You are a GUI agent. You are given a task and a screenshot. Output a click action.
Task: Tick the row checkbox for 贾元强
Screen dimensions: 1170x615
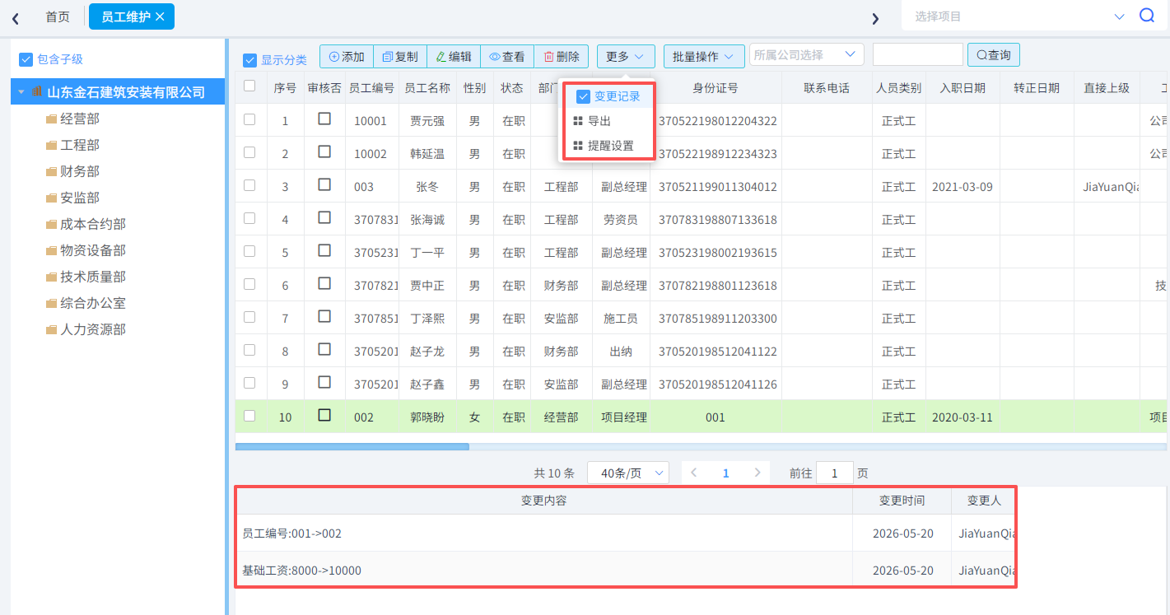249,119
